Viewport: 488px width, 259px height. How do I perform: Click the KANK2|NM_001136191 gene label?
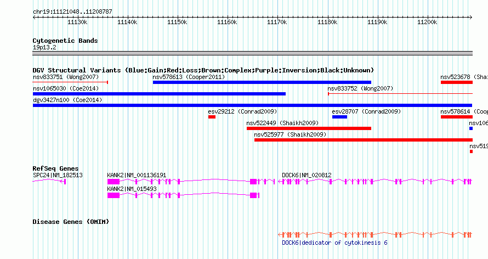click(x=137, y=175)
